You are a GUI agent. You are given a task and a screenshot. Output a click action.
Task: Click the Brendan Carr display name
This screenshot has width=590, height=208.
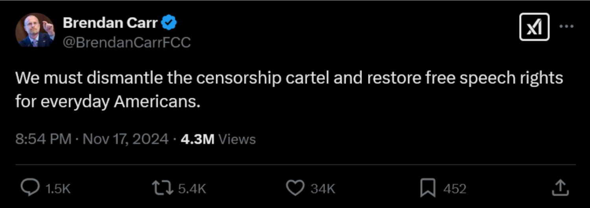(x=110, y=24)
